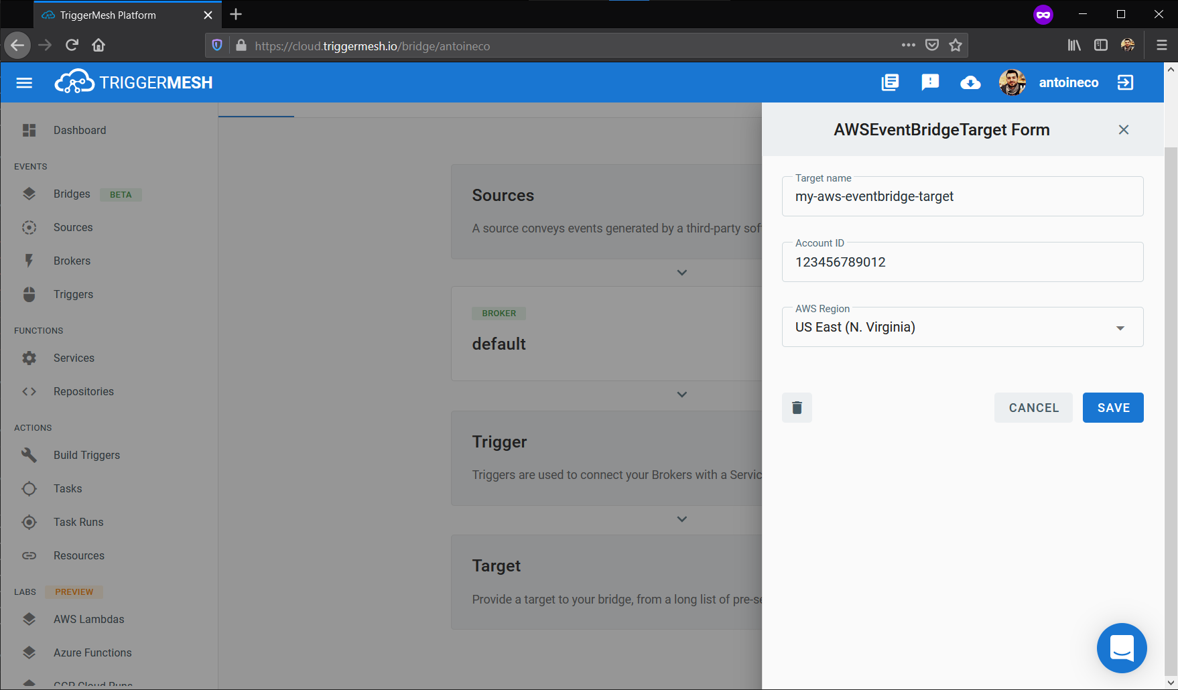The image size is (1178, 690).
Task: Close the AWSEventBridgeTarget Form panel
Action: (1124, 130)
